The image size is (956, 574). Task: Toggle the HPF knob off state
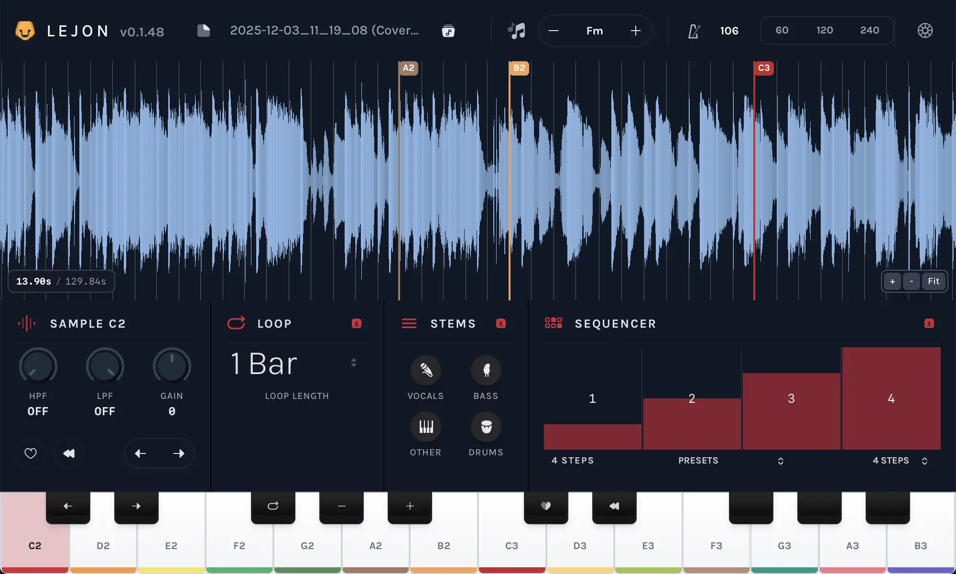coord(38,365)
